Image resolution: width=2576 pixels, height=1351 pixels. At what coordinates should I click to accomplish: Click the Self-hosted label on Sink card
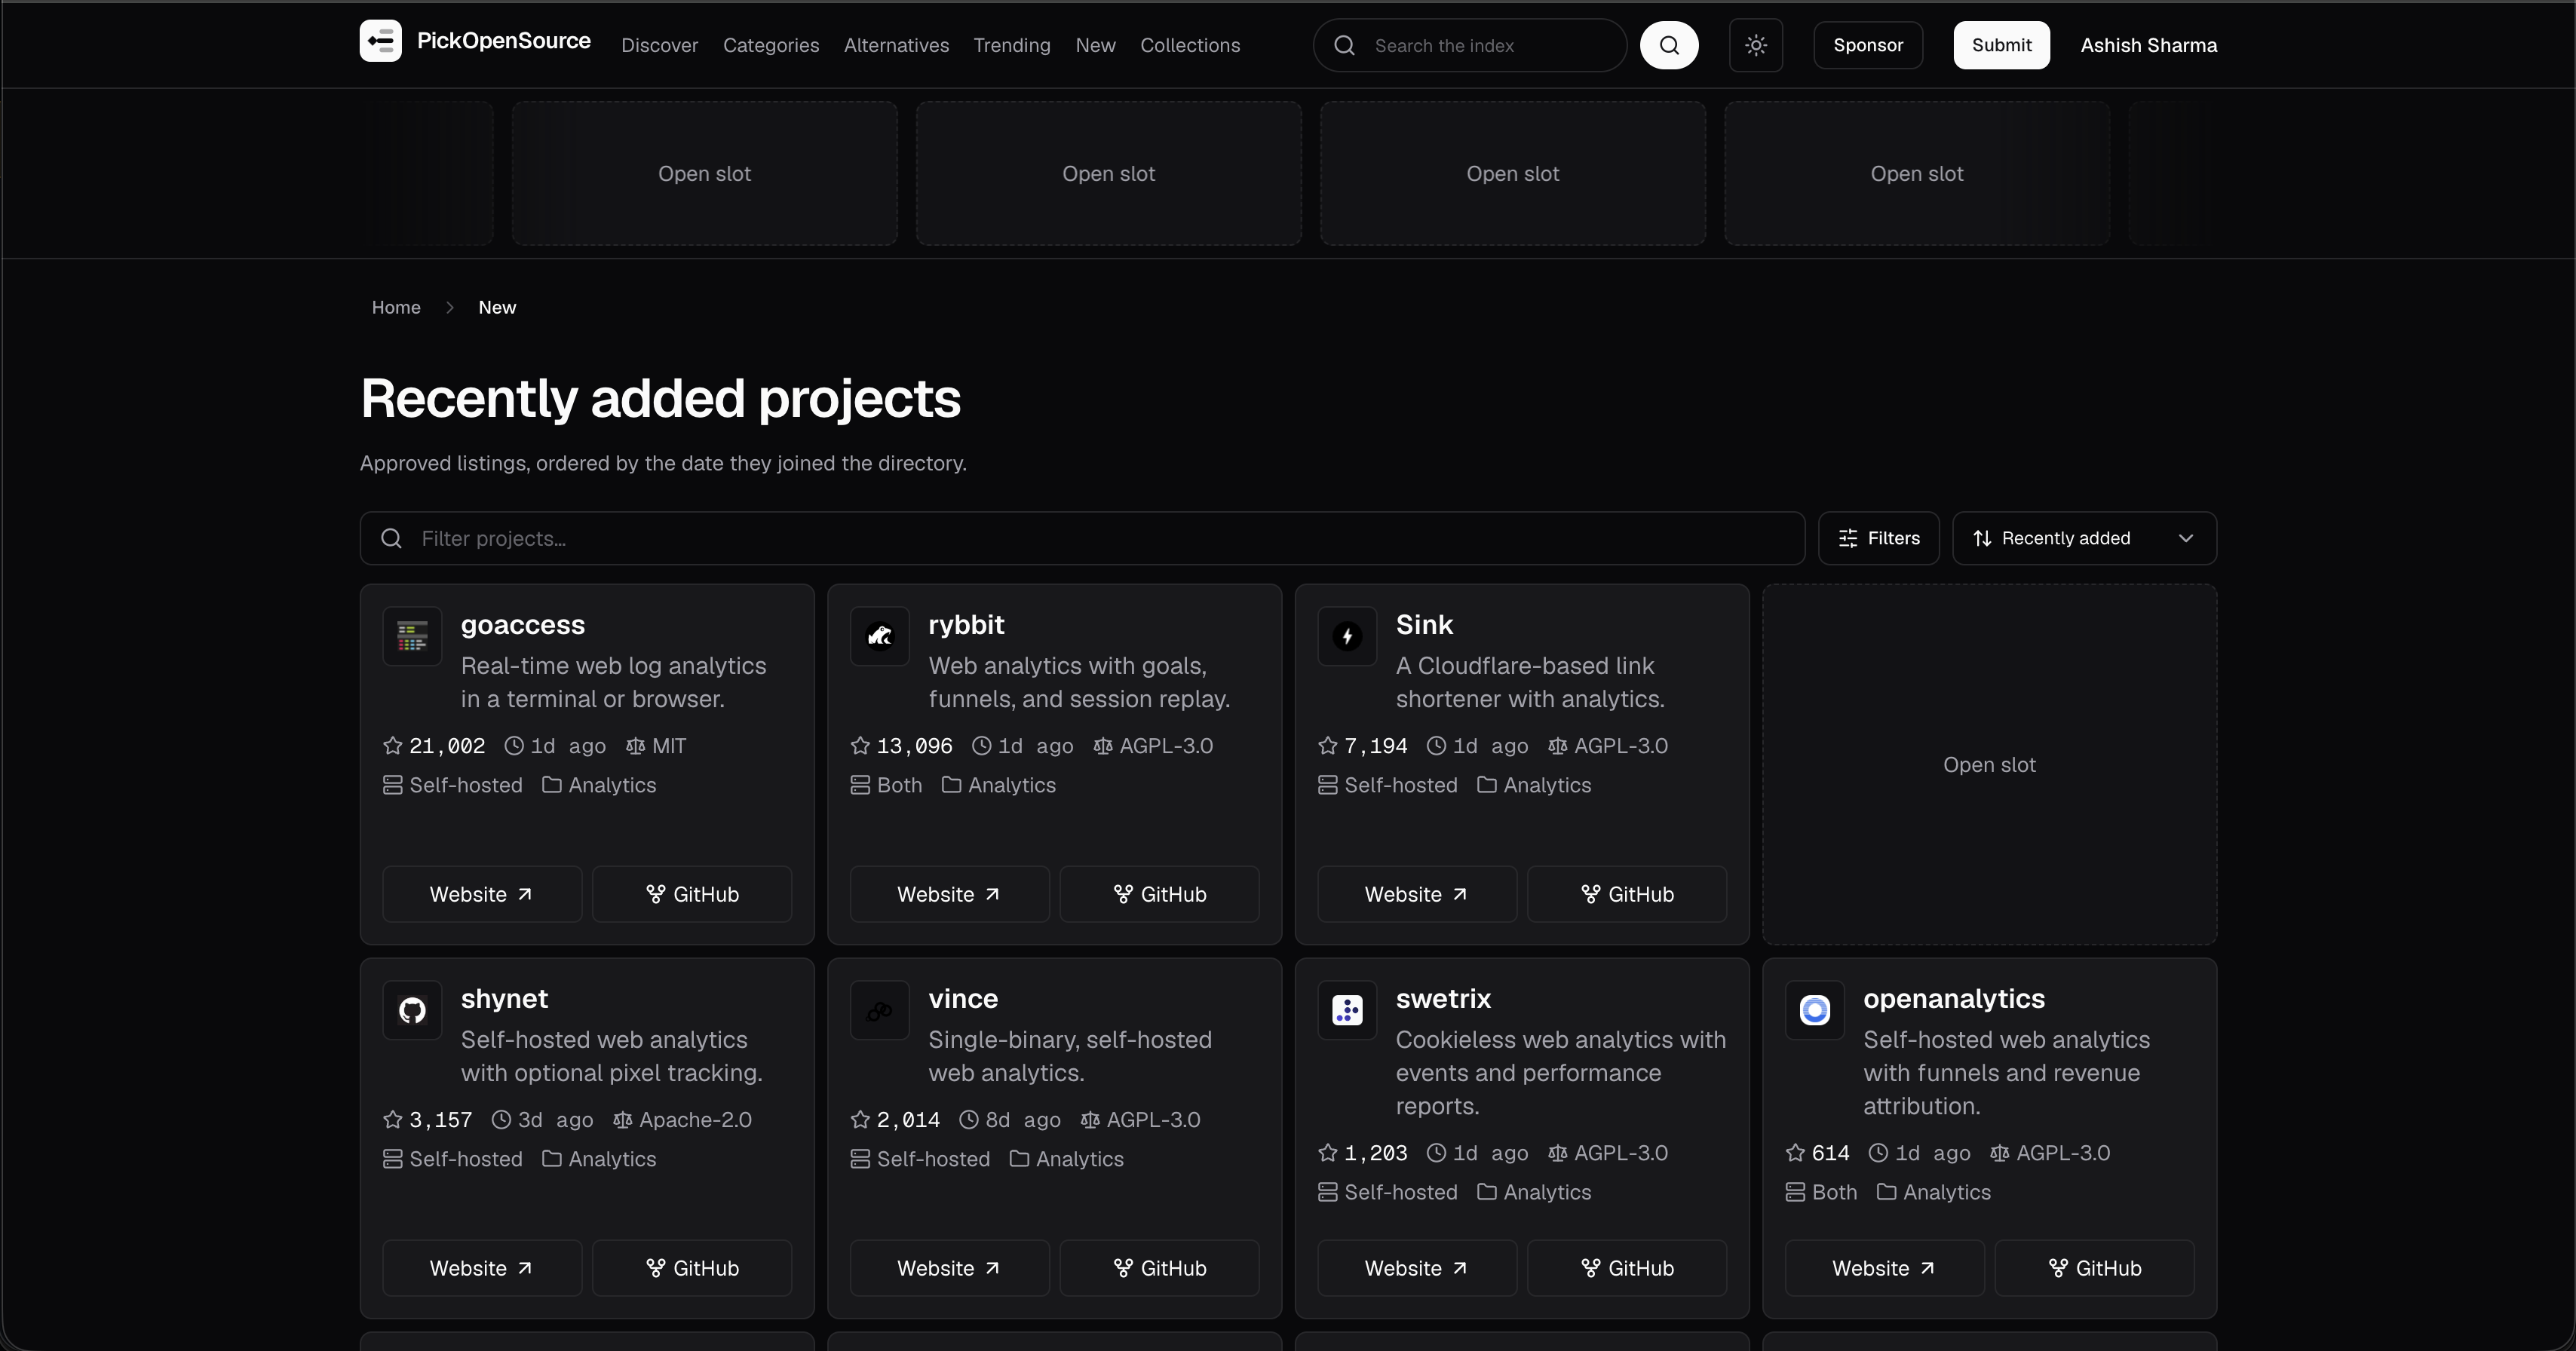[x=1401, y=785]
